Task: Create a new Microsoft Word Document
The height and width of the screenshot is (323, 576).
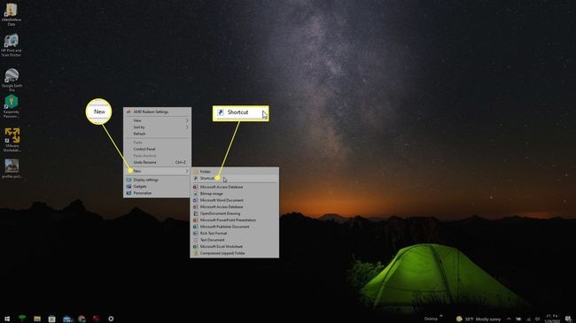Action: click(234, 200)
